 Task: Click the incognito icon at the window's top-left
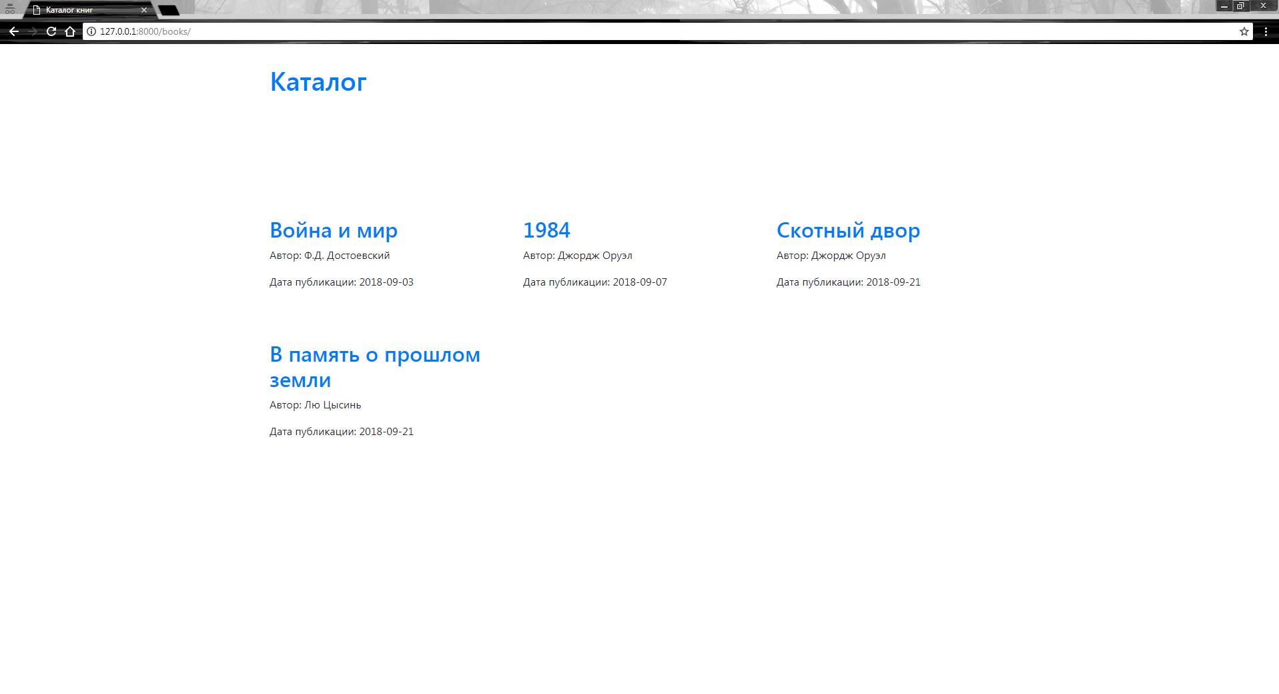10,9
